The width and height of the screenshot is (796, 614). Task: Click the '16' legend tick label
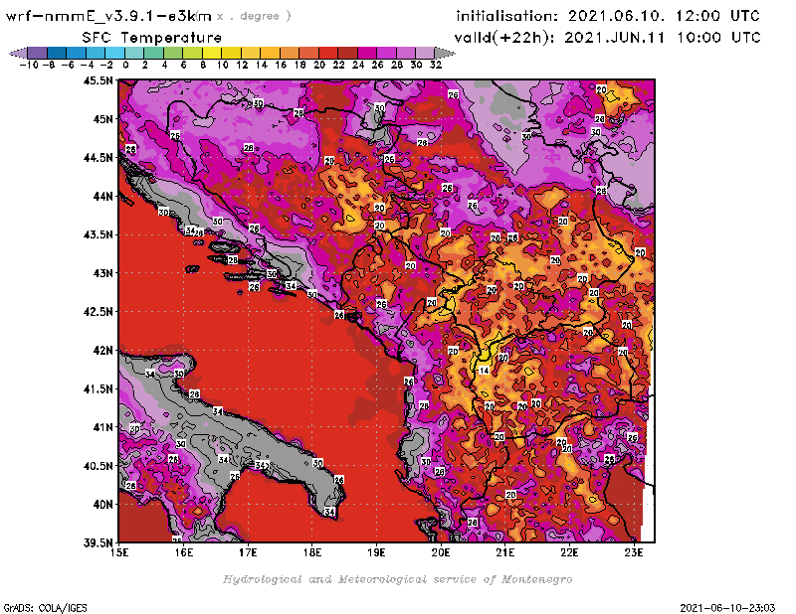[x=281, y=65]
